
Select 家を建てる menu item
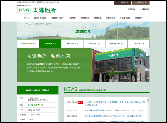[111, 18]
